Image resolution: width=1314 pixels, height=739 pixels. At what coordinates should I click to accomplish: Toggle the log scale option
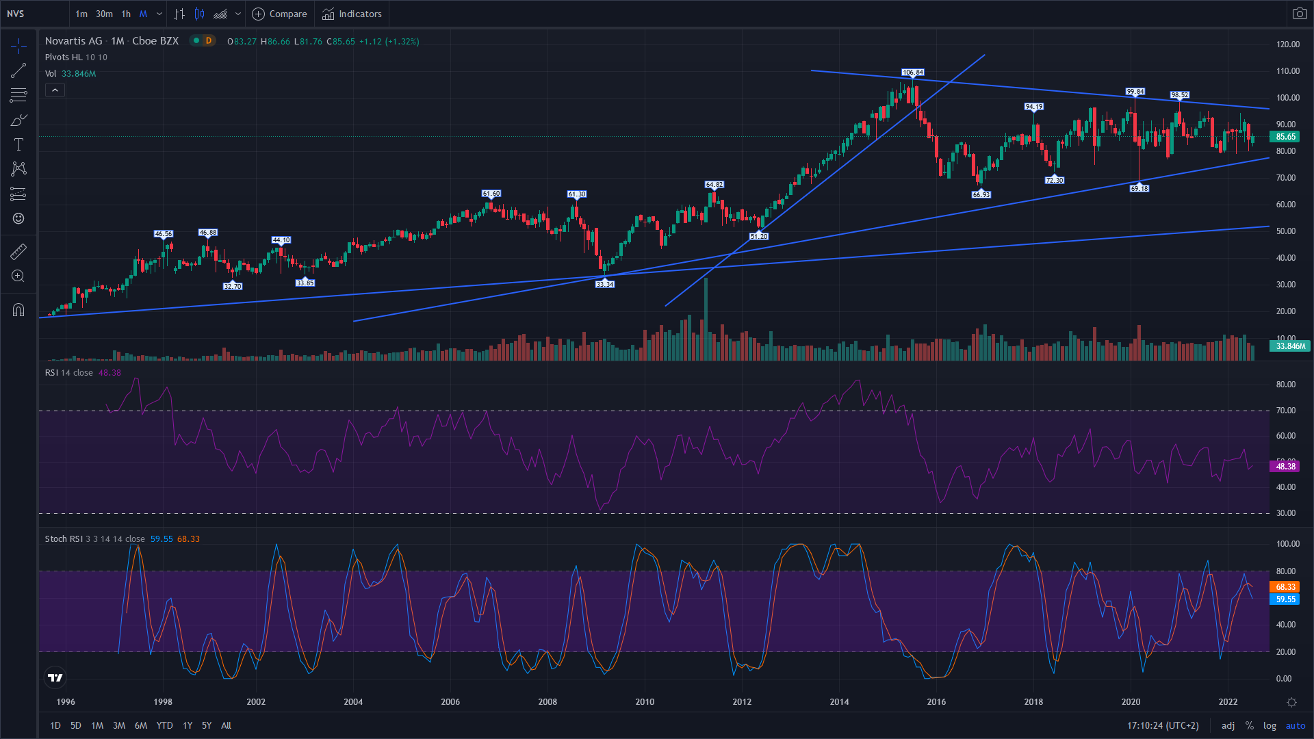pyautogui.click(x=1270, y=725)
